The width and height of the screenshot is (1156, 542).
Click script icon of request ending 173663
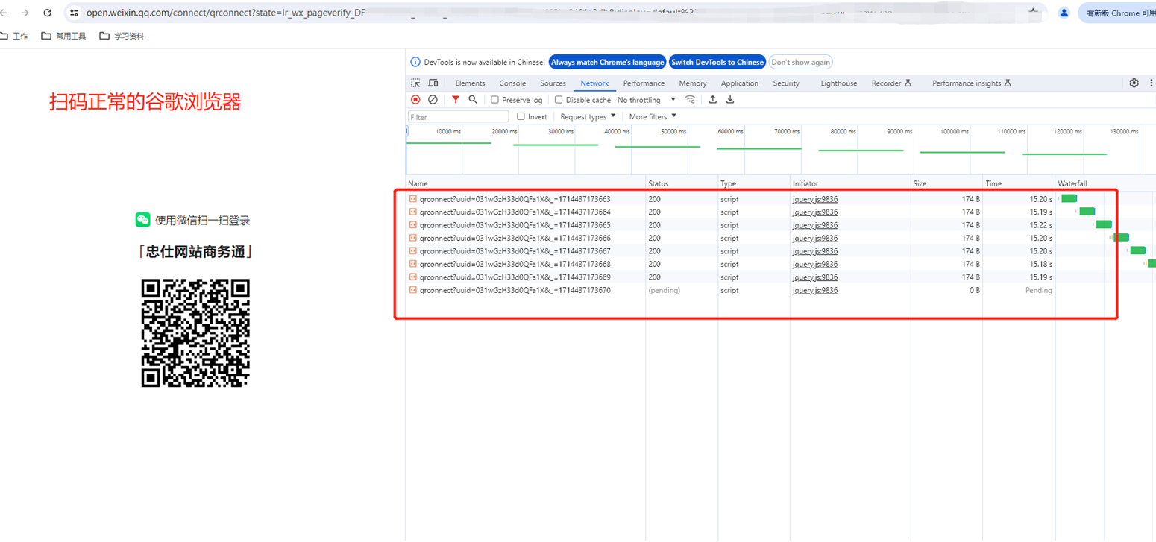click(412, 199)
